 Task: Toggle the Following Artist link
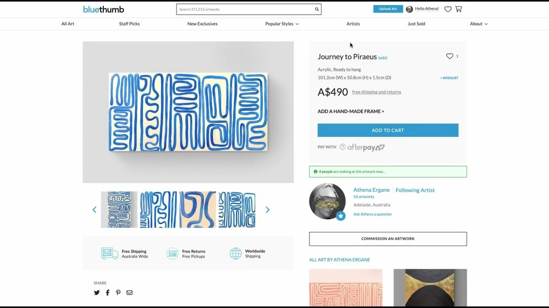pyautogui.click(x=415, y=190)
